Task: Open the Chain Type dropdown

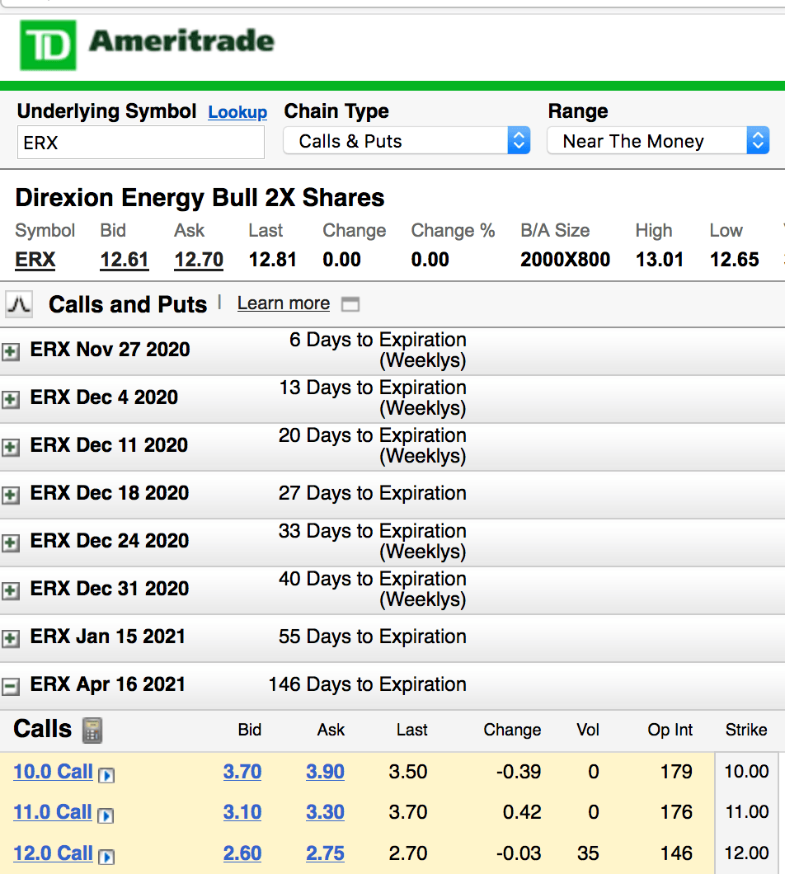Action: [x=406, y=141]
